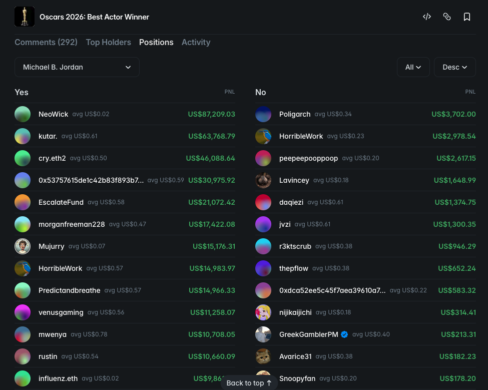Open the Activity tab
This screenshot has height=390, width=488.
coord(196,43)
